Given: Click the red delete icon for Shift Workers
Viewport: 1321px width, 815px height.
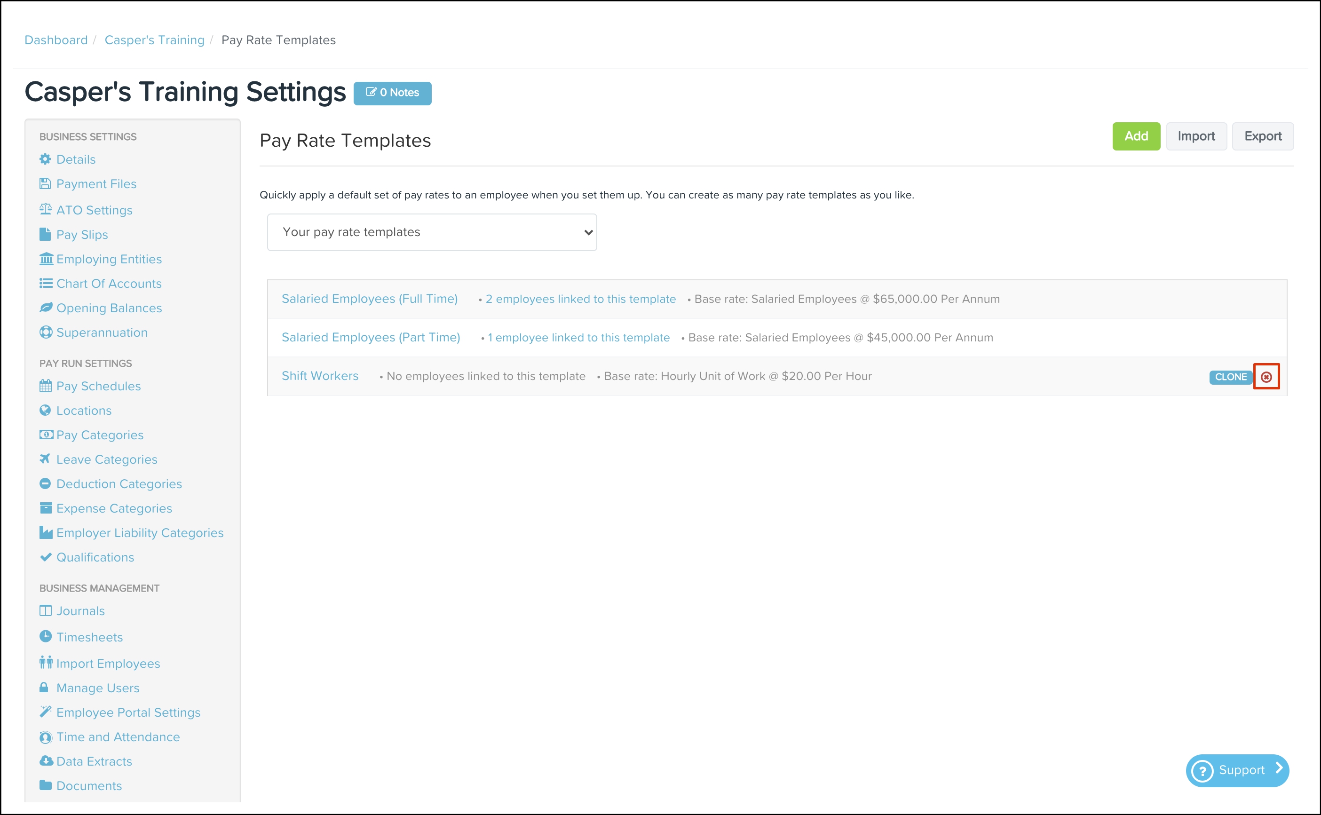Looking at the screenshot, I should (x=1266, y=377).
